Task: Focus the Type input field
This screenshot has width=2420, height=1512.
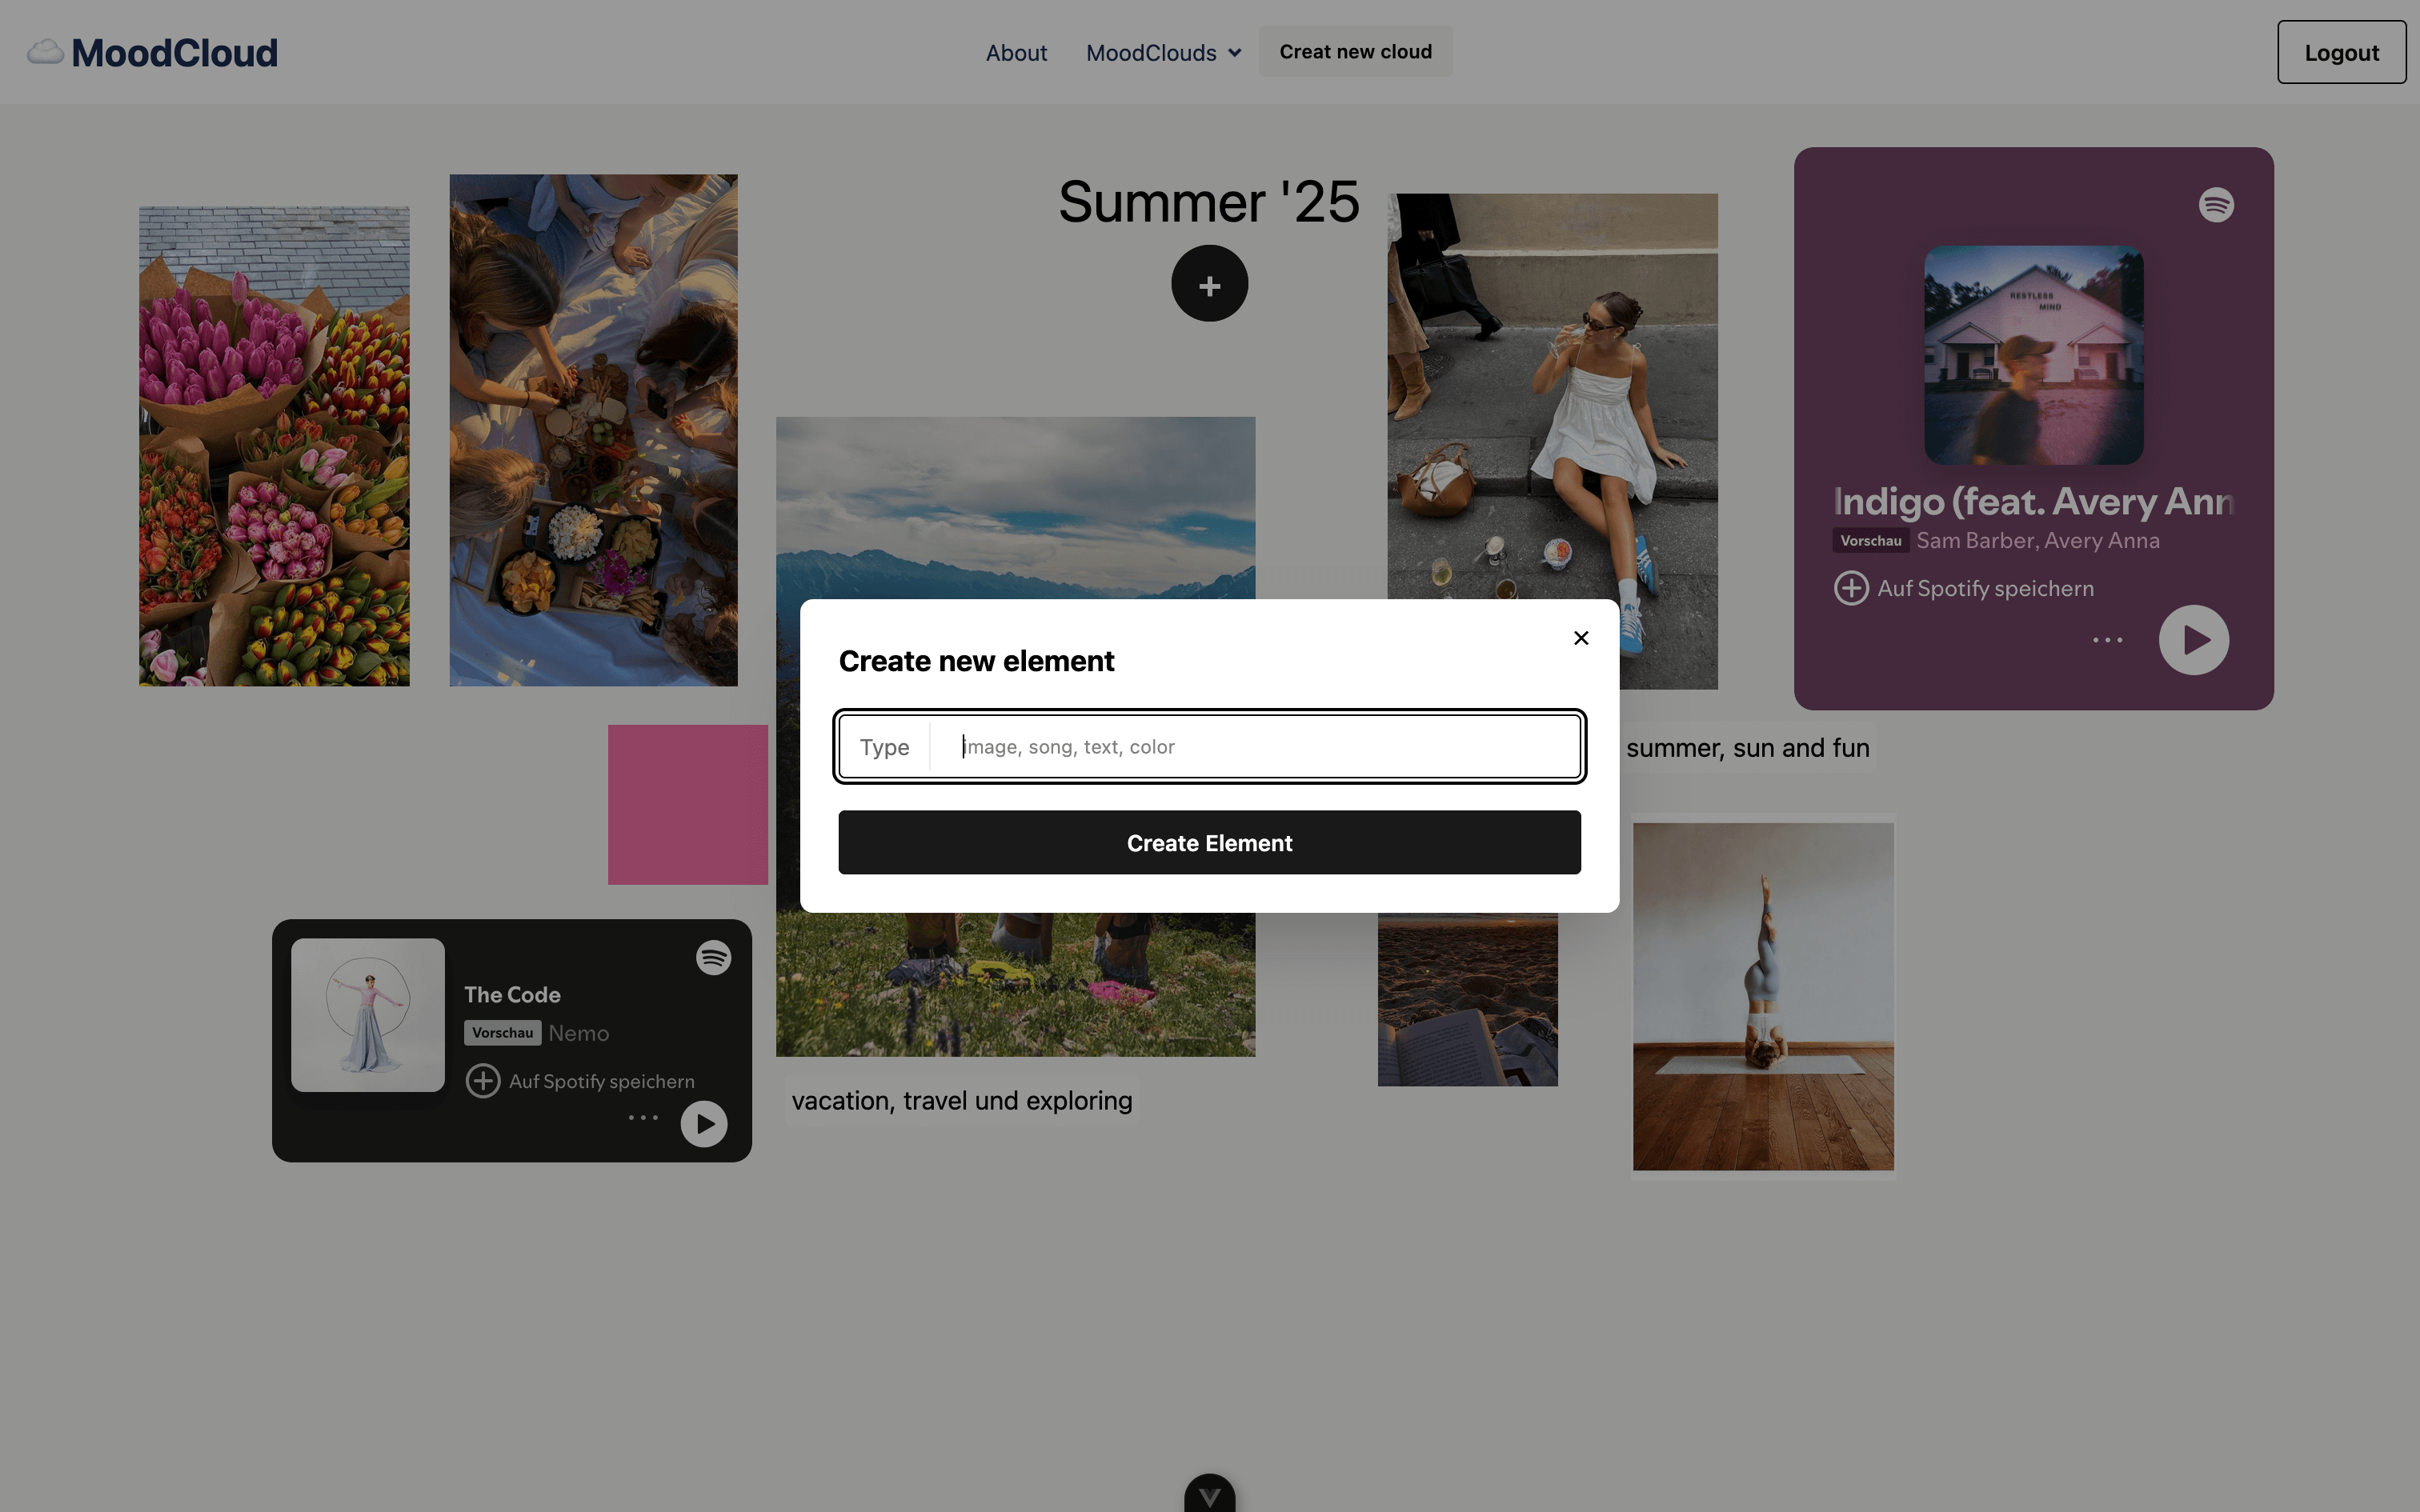Action: point(1255,747)
